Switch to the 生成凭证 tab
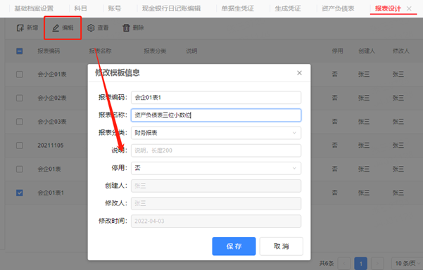The width and height of the screenshot is (423, 270). (x=288, y=8)
